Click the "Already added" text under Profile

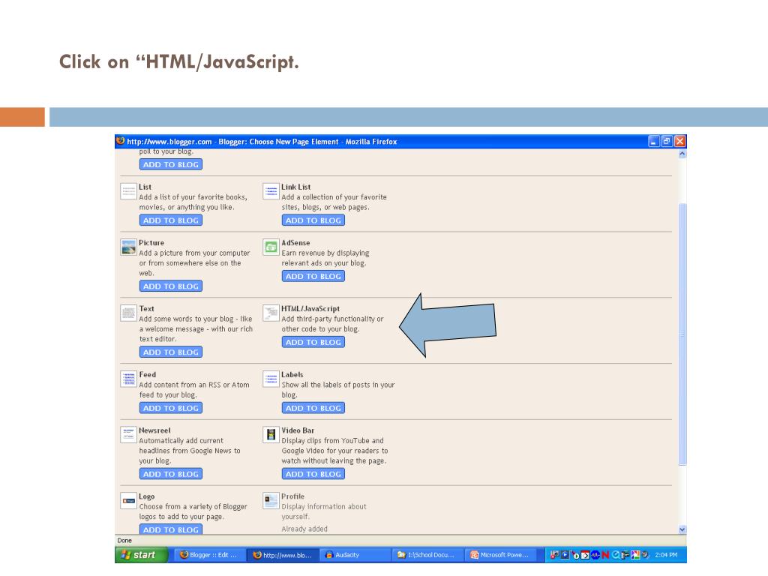click(304, 529)
